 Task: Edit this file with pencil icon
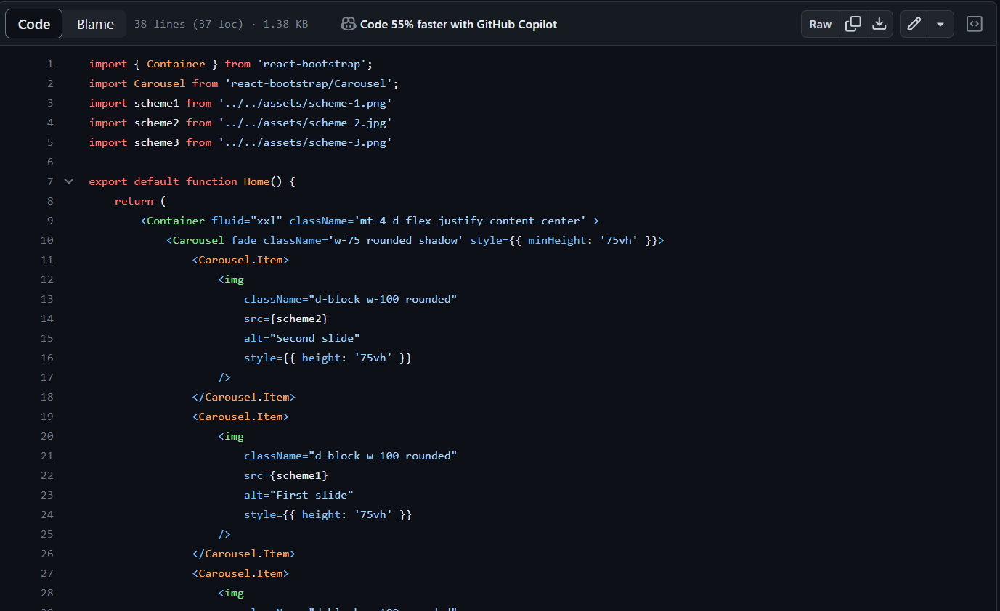[x=914, y=24]
